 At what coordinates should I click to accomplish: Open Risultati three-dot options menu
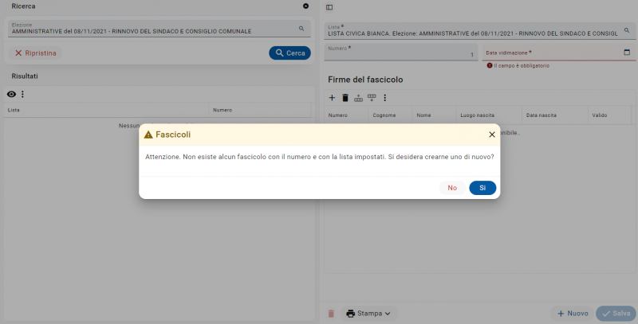[x=23, y=94]
